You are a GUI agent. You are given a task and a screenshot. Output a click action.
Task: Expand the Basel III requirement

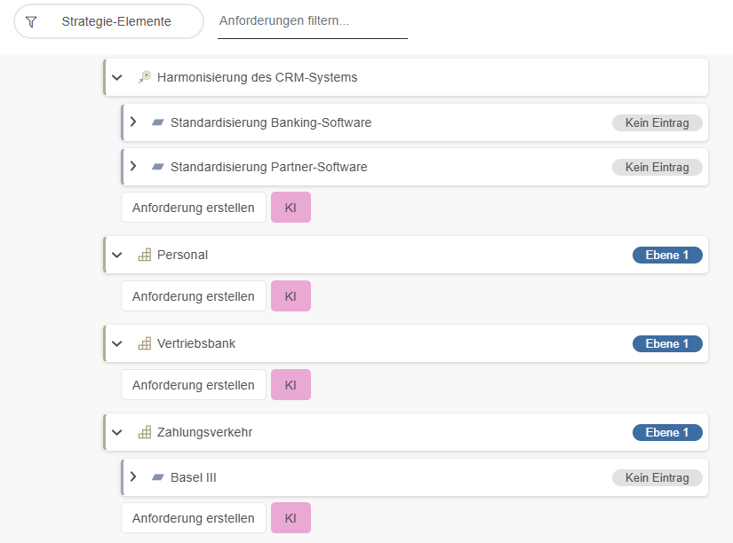(x=133, y=477)
